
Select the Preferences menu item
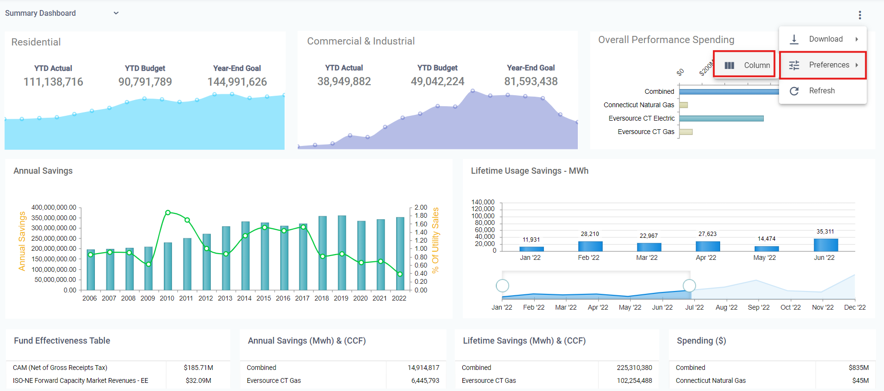pos(829,65)
